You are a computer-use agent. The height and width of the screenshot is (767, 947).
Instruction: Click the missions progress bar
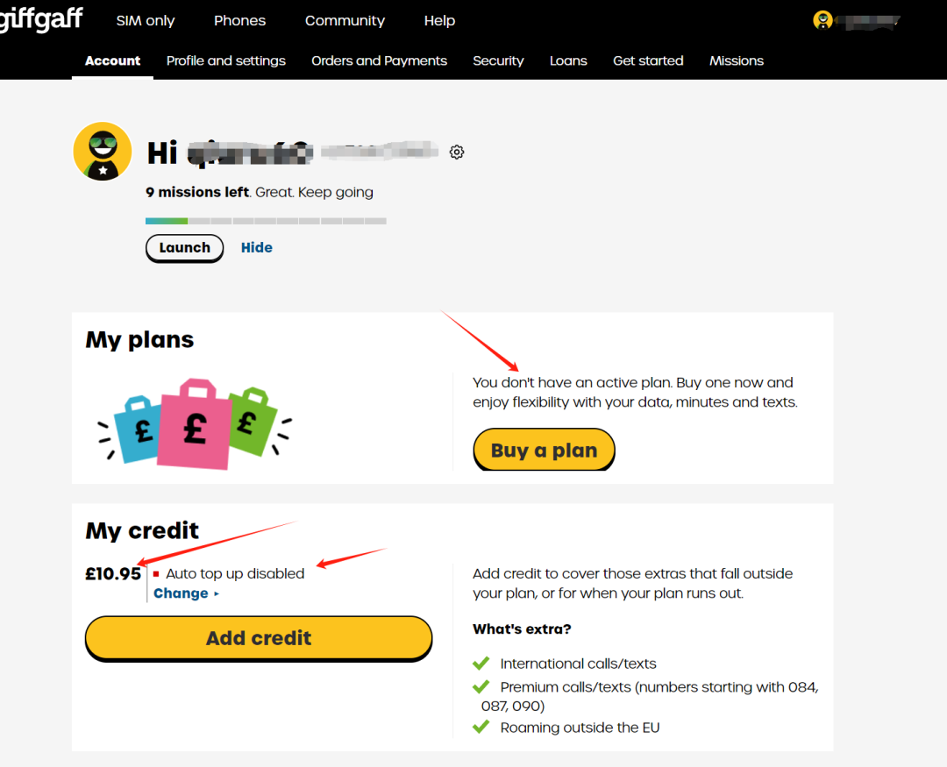[266, 221]
